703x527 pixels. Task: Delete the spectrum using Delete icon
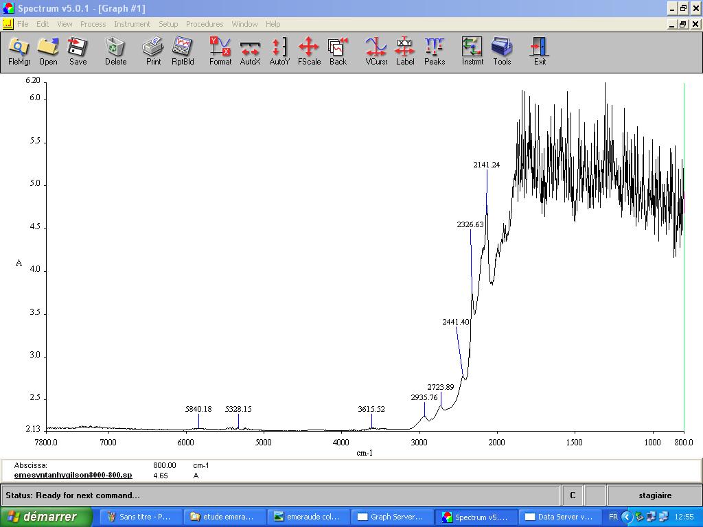click(x=115, y=51)
